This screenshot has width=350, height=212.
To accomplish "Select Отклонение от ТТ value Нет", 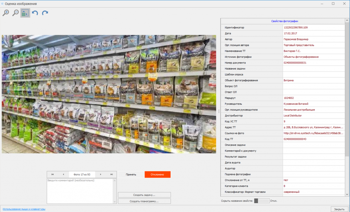I will coord(286,180).
